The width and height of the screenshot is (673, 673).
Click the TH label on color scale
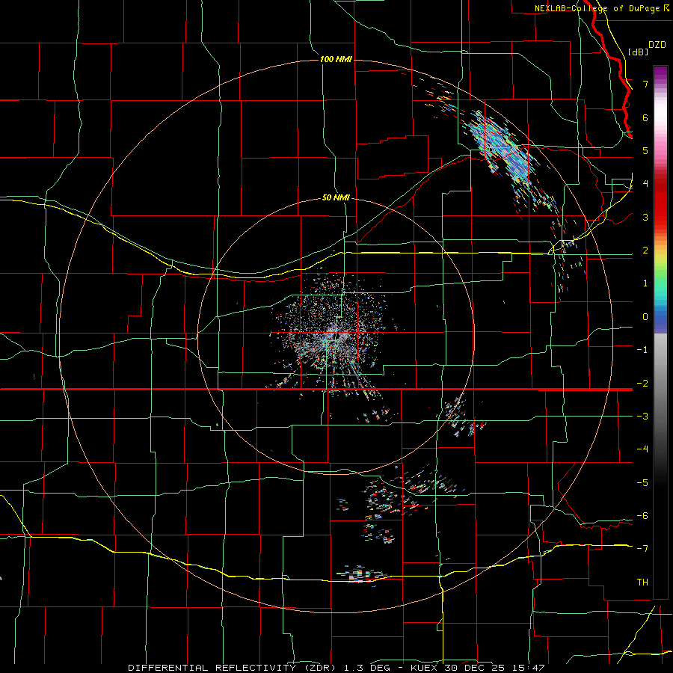coord(642,582)
